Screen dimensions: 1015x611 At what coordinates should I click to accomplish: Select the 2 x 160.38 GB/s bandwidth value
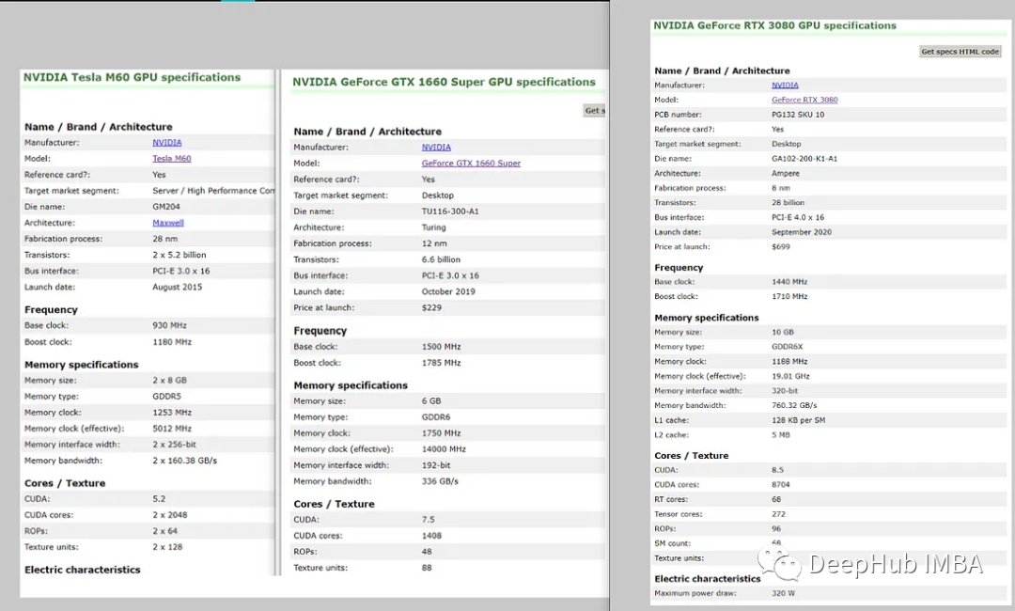pyautogui.click(x=185, y=461)
